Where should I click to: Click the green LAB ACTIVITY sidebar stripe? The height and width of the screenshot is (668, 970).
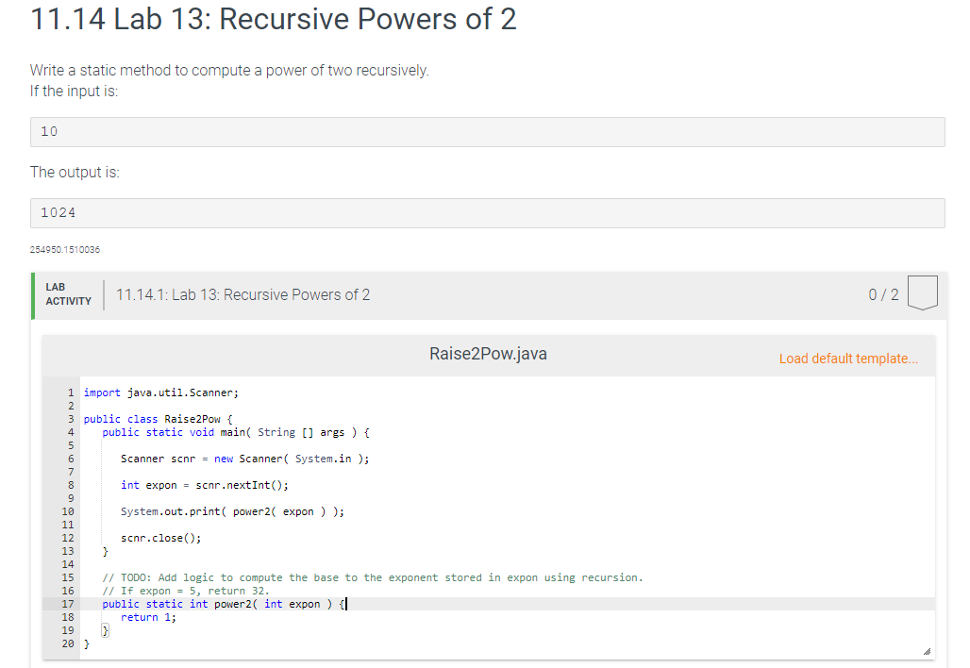(33, 295)
